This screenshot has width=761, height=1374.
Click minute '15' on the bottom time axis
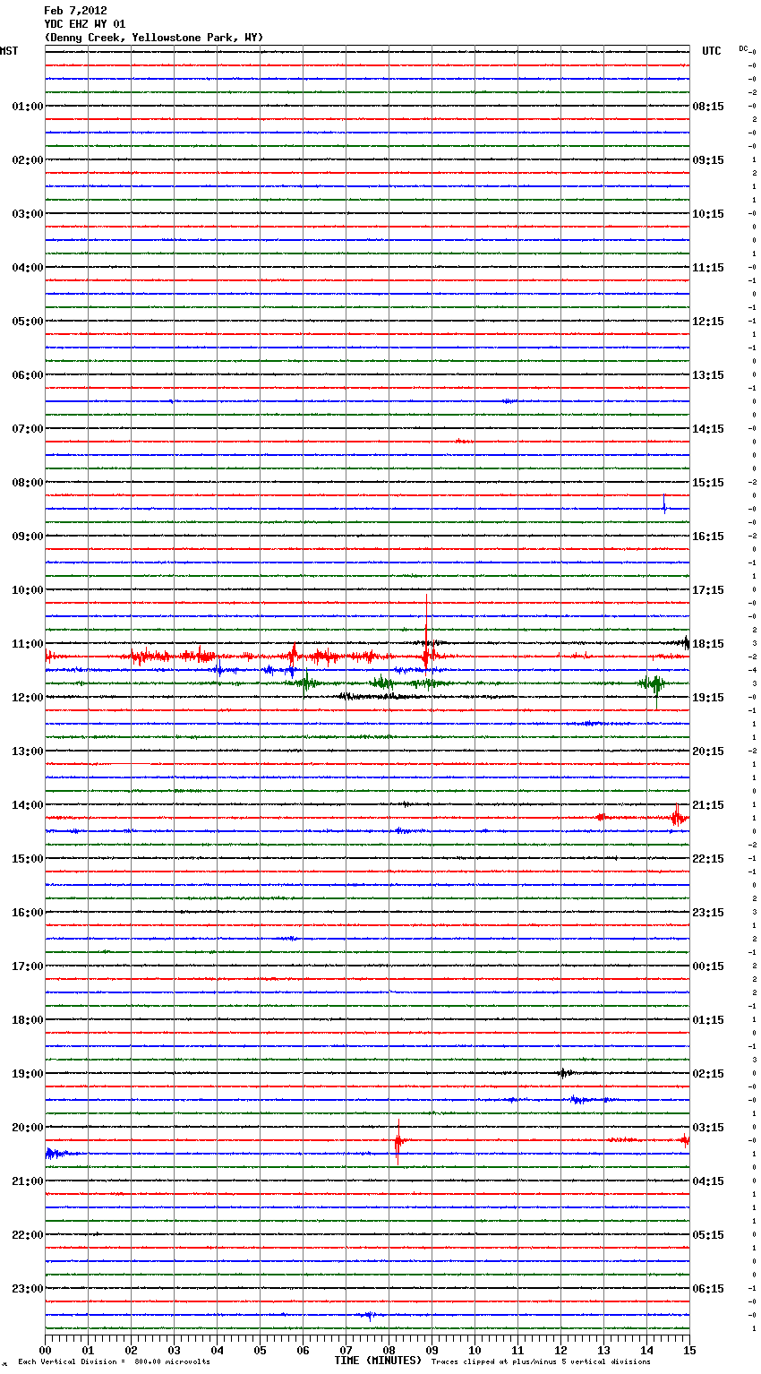click(689, 1350)
